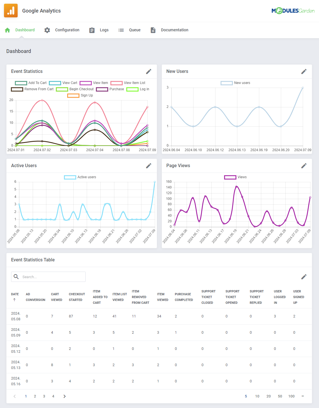Go to table page 3
The height and width of the screenshot is (408, 319).
44,396
